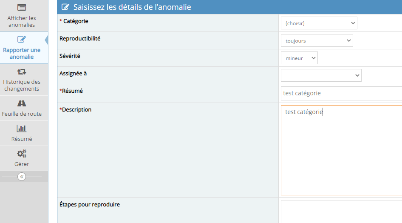The height and width of the screenshot is (223, 402).
Task: Click the edit icon in the form header
Action: point(65,7)
